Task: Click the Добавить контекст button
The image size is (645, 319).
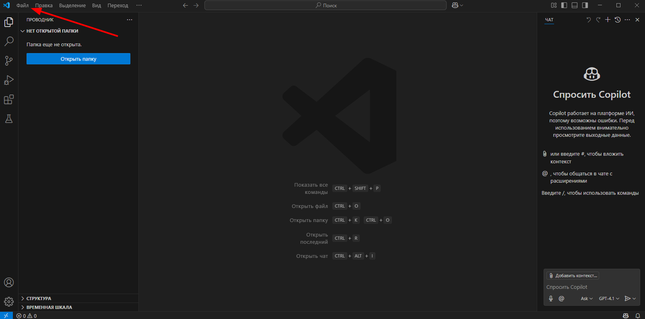Action: tap(573, 276)
